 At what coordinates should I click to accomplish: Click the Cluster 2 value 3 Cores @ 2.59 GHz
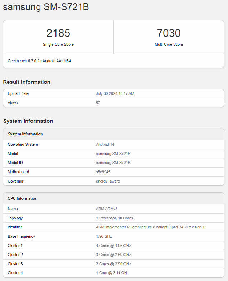point(113,255)
